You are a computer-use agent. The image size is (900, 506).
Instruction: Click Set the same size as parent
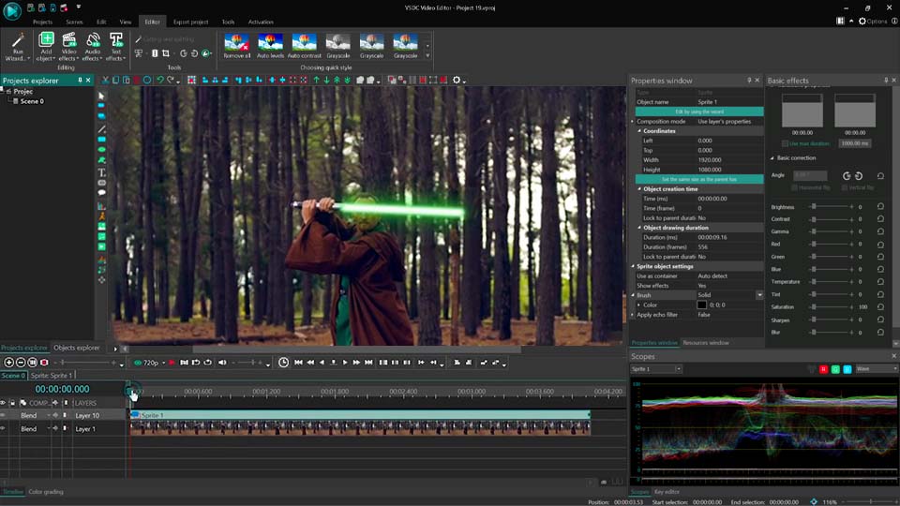(698, 179)
